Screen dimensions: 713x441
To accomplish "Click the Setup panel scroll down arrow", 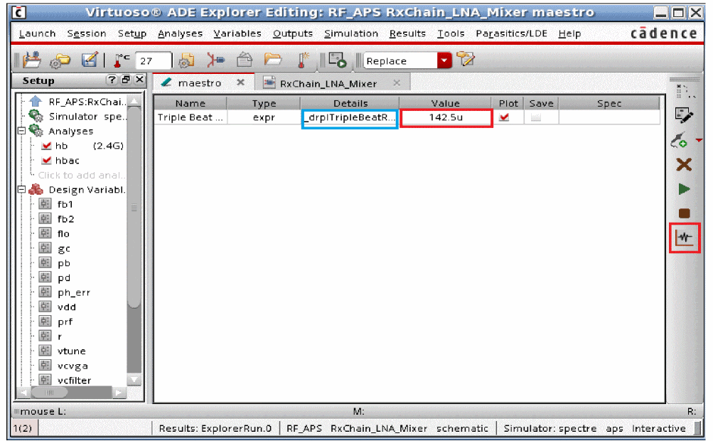I will coord(134,379).
